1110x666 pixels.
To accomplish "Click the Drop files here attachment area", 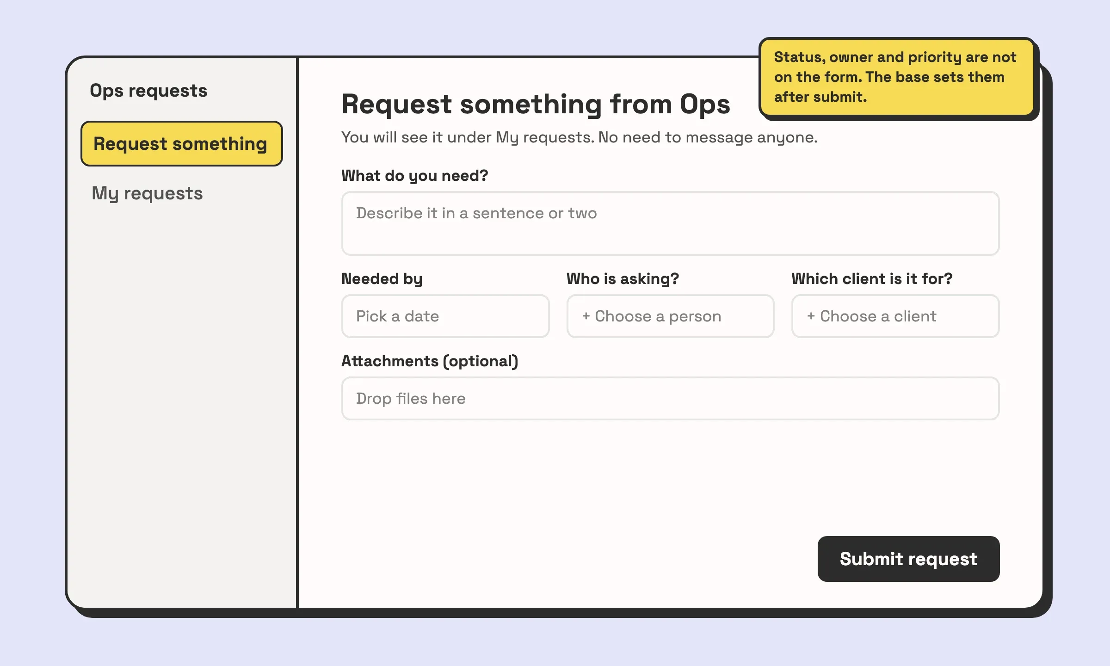I will coord(670,399).
